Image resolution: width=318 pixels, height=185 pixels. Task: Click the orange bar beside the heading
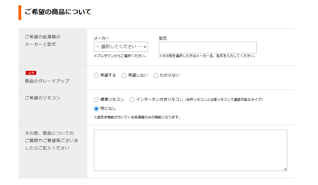tap(20, 13)
